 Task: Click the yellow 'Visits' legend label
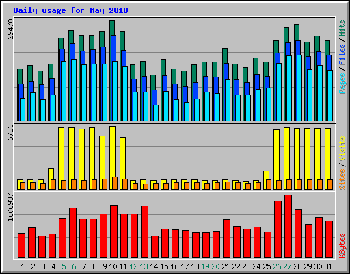[342, 149]
